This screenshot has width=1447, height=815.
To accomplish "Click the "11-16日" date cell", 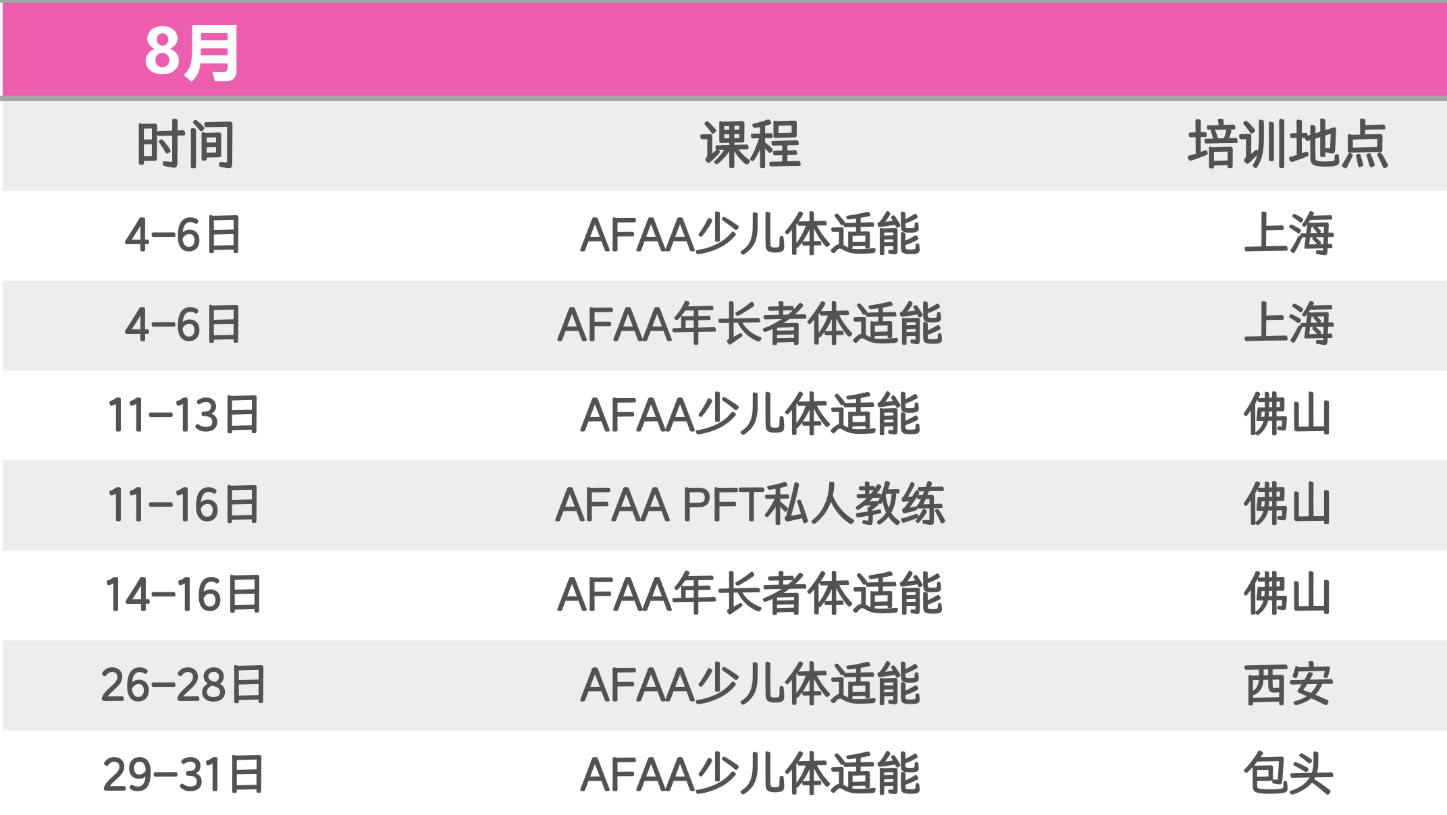I will [x=184, y=505].
